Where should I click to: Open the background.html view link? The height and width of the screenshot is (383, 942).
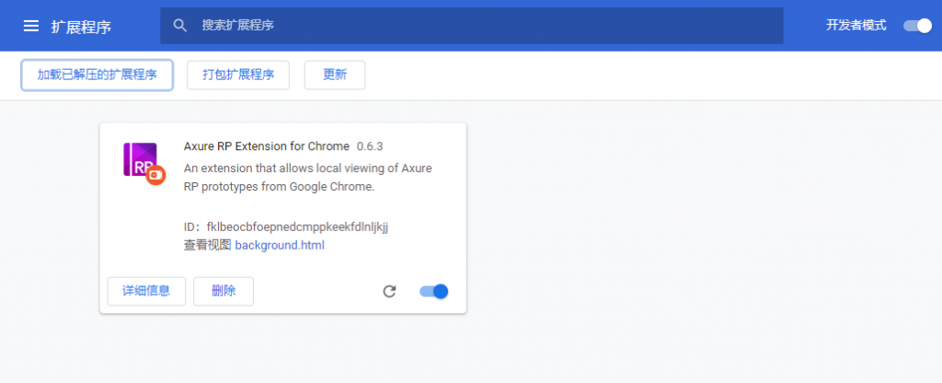pos(280,246)
